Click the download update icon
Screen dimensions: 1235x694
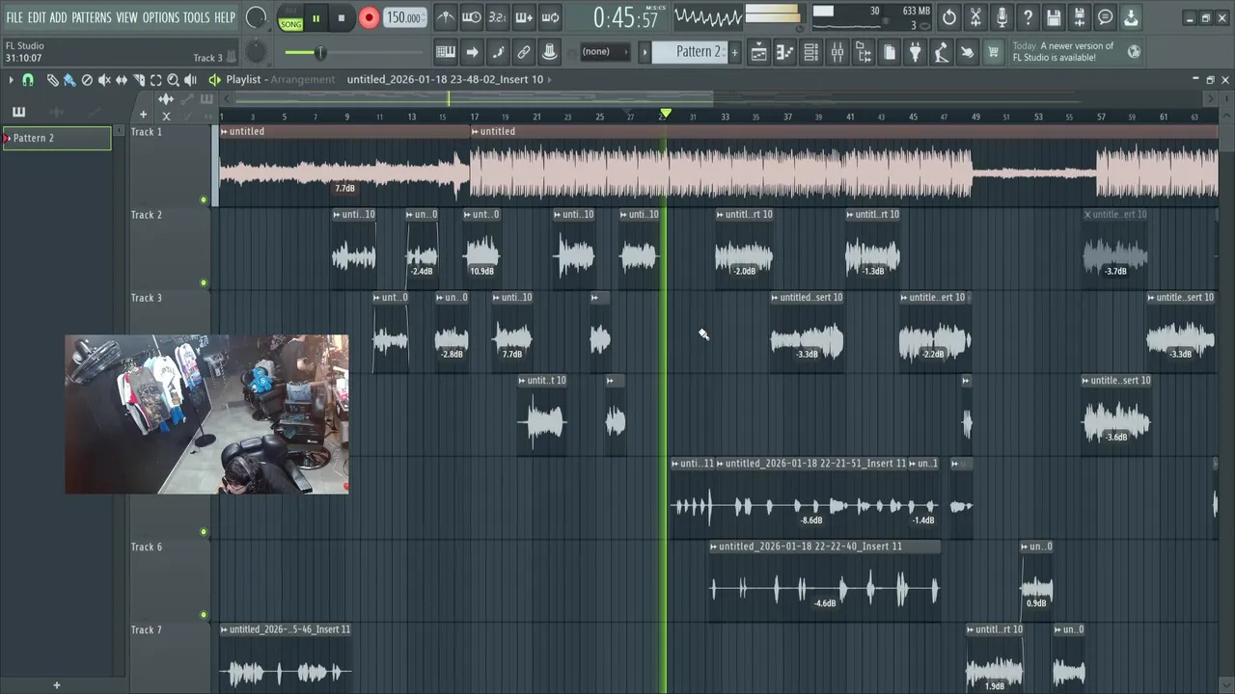point(1131,17)
